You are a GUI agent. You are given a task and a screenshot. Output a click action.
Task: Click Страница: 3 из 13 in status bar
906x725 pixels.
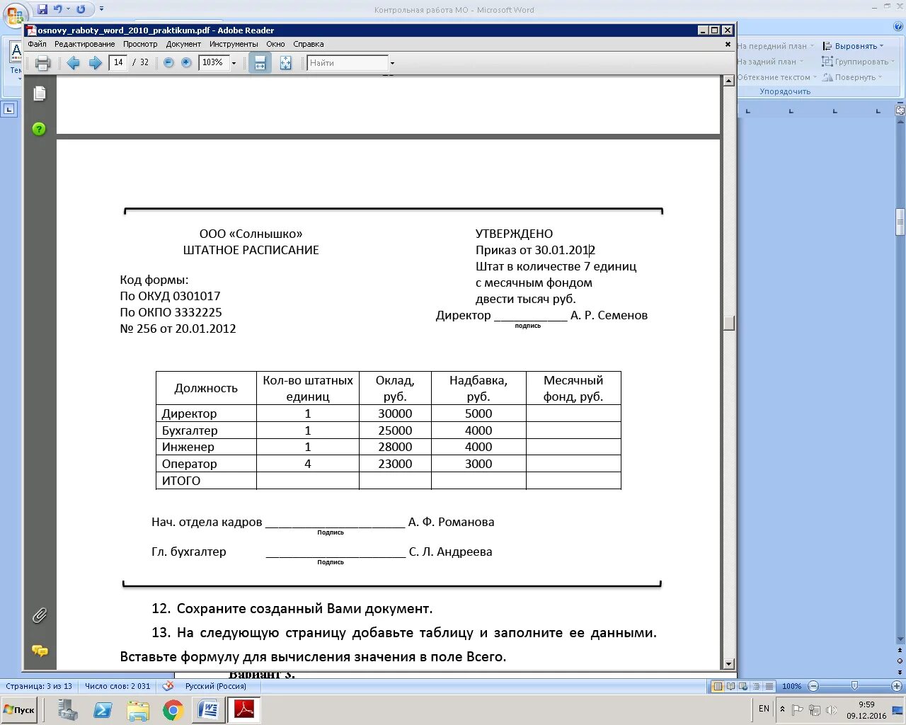coord(39,686)
